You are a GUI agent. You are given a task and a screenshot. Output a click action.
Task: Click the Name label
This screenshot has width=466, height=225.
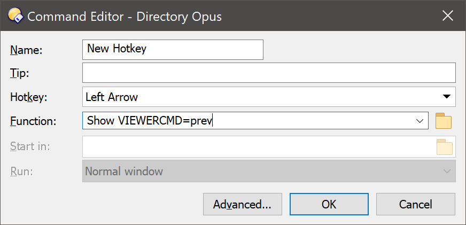coord(26,50)
